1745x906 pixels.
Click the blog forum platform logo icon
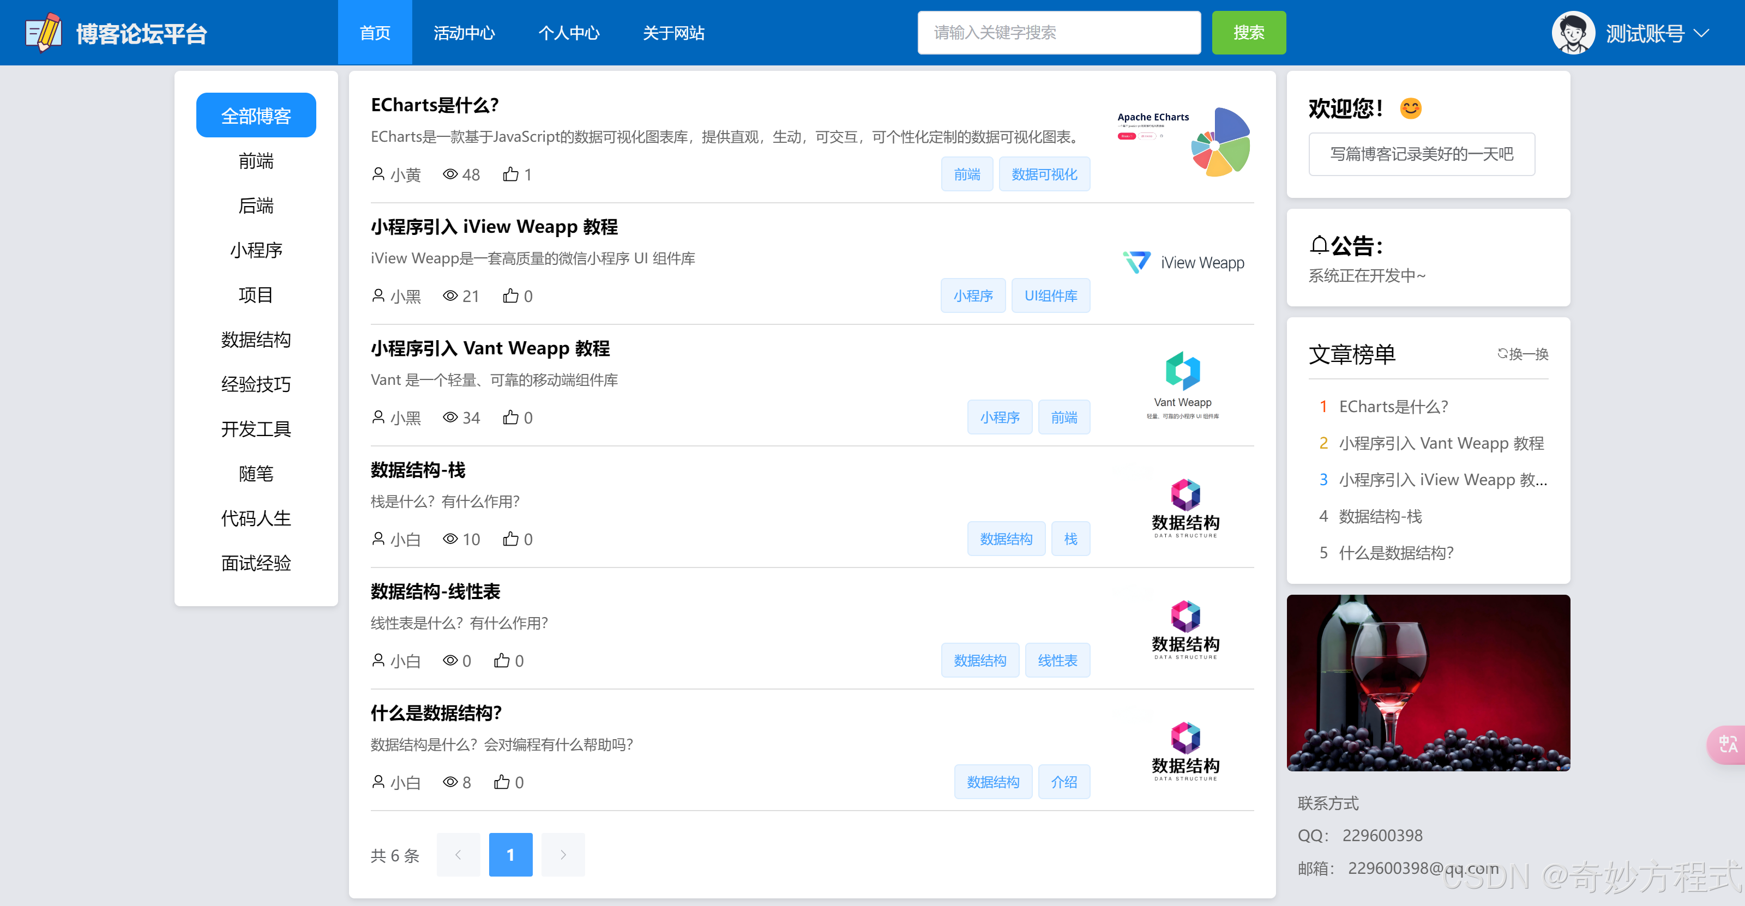44,33
